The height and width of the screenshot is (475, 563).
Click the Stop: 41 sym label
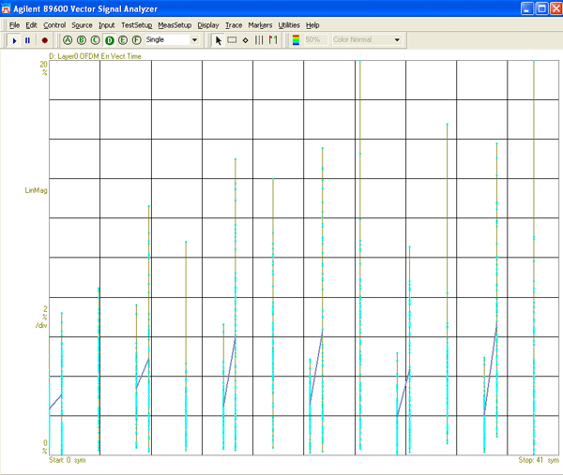[x=538, y=460]
